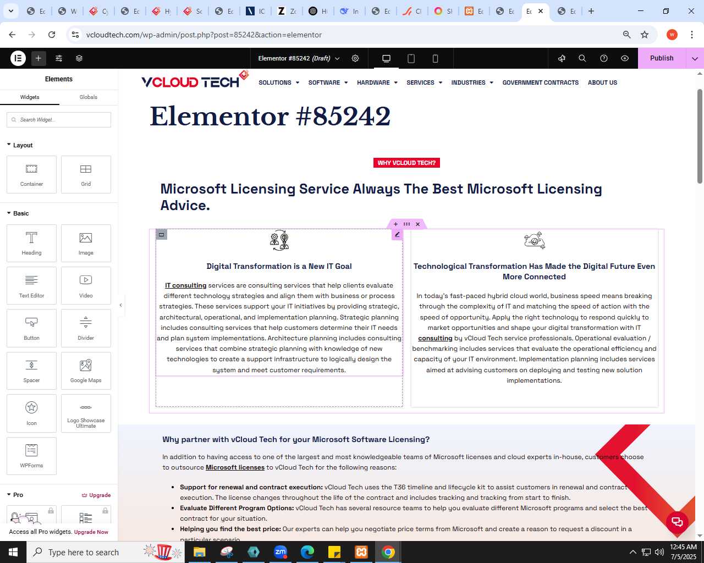Click the page vertical scrollbar
The width and height of the screenshot is (704, 563).
pos(700,136)
